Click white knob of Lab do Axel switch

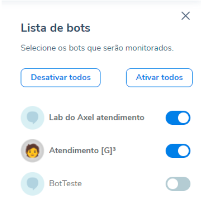click(x=183, y=117)
